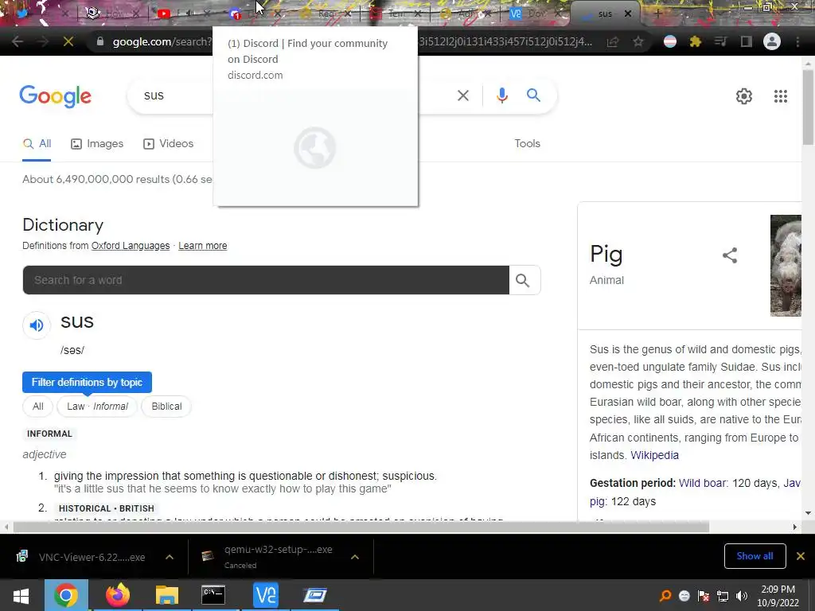Open search Tools options
815x611 pixels.
tap(527, 144)
